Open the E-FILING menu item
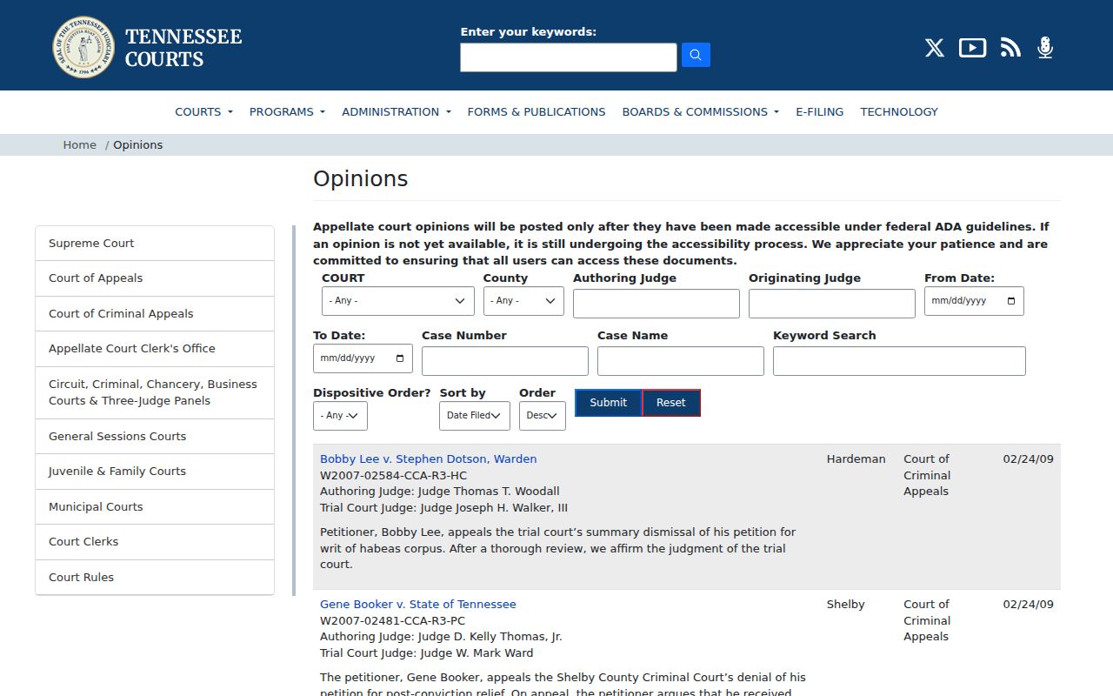This screenshot has width=1113, height=696. pyautogui.click(x=820, y=111)
